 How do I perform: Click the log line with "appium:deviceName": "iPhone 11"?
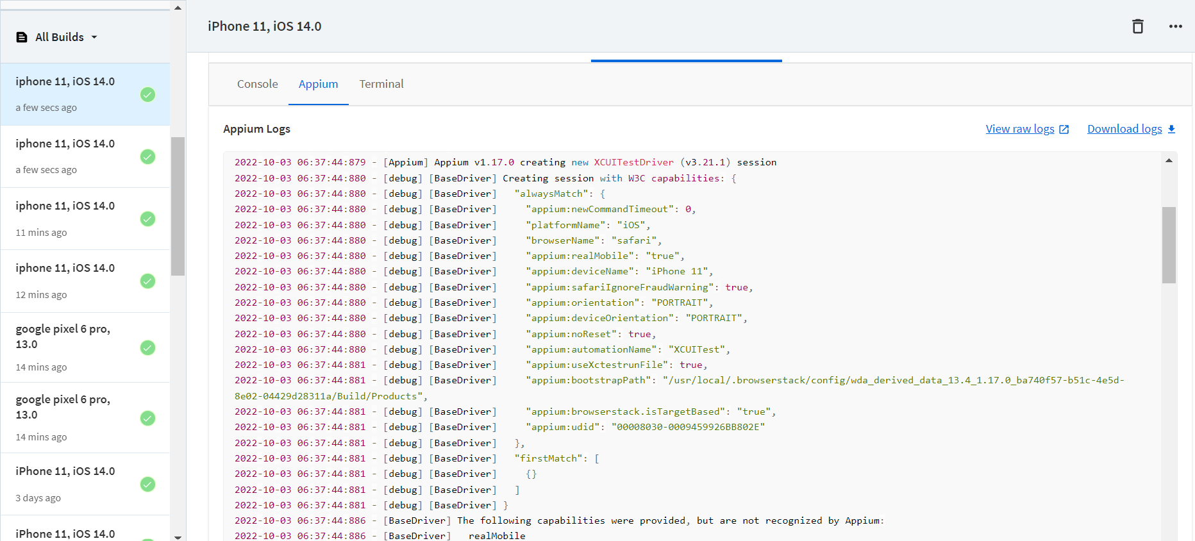[x=474, y=271]
